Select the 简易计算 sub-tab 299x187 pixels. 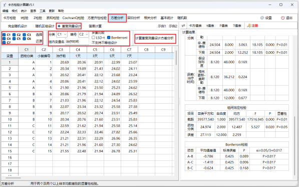click(95, 26)
